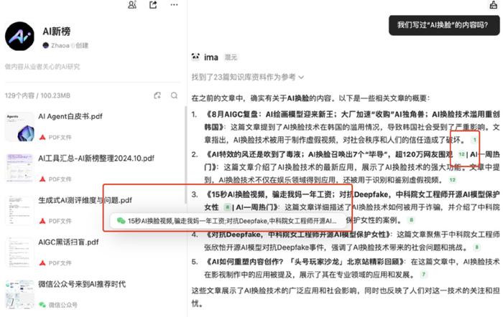Image resolution: width=503 pixels, height=317 pixels.
Task: Click the user message 我们写过AI换脸的内容吗
Action: (x=444, y=25)
